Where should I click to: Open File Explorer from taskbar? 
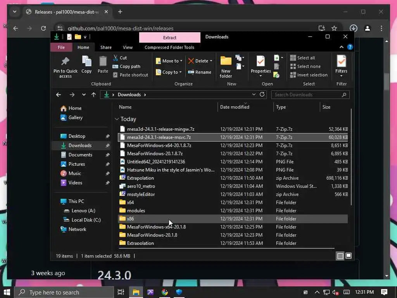136,292
